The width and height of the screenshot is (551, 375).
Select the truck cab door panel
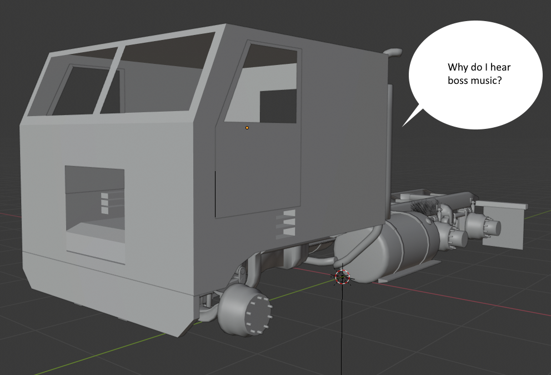(x=258, y=129)
